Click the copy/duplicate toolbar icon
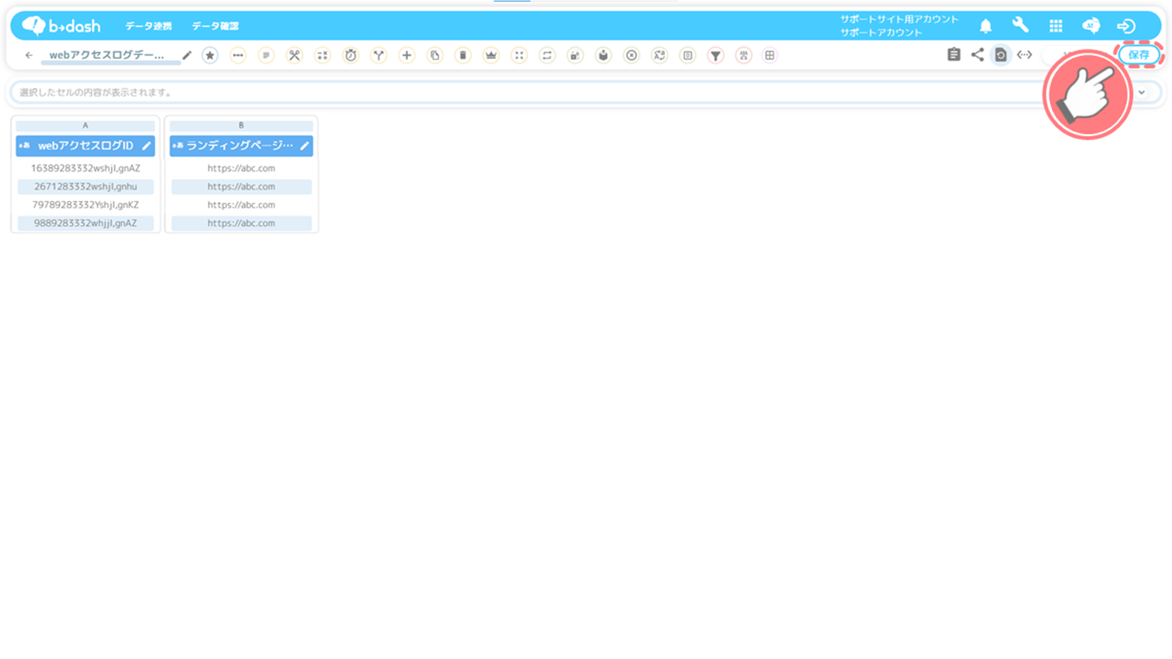The image size is (1172, 659). pyautogui.click(x=435, y=55)
